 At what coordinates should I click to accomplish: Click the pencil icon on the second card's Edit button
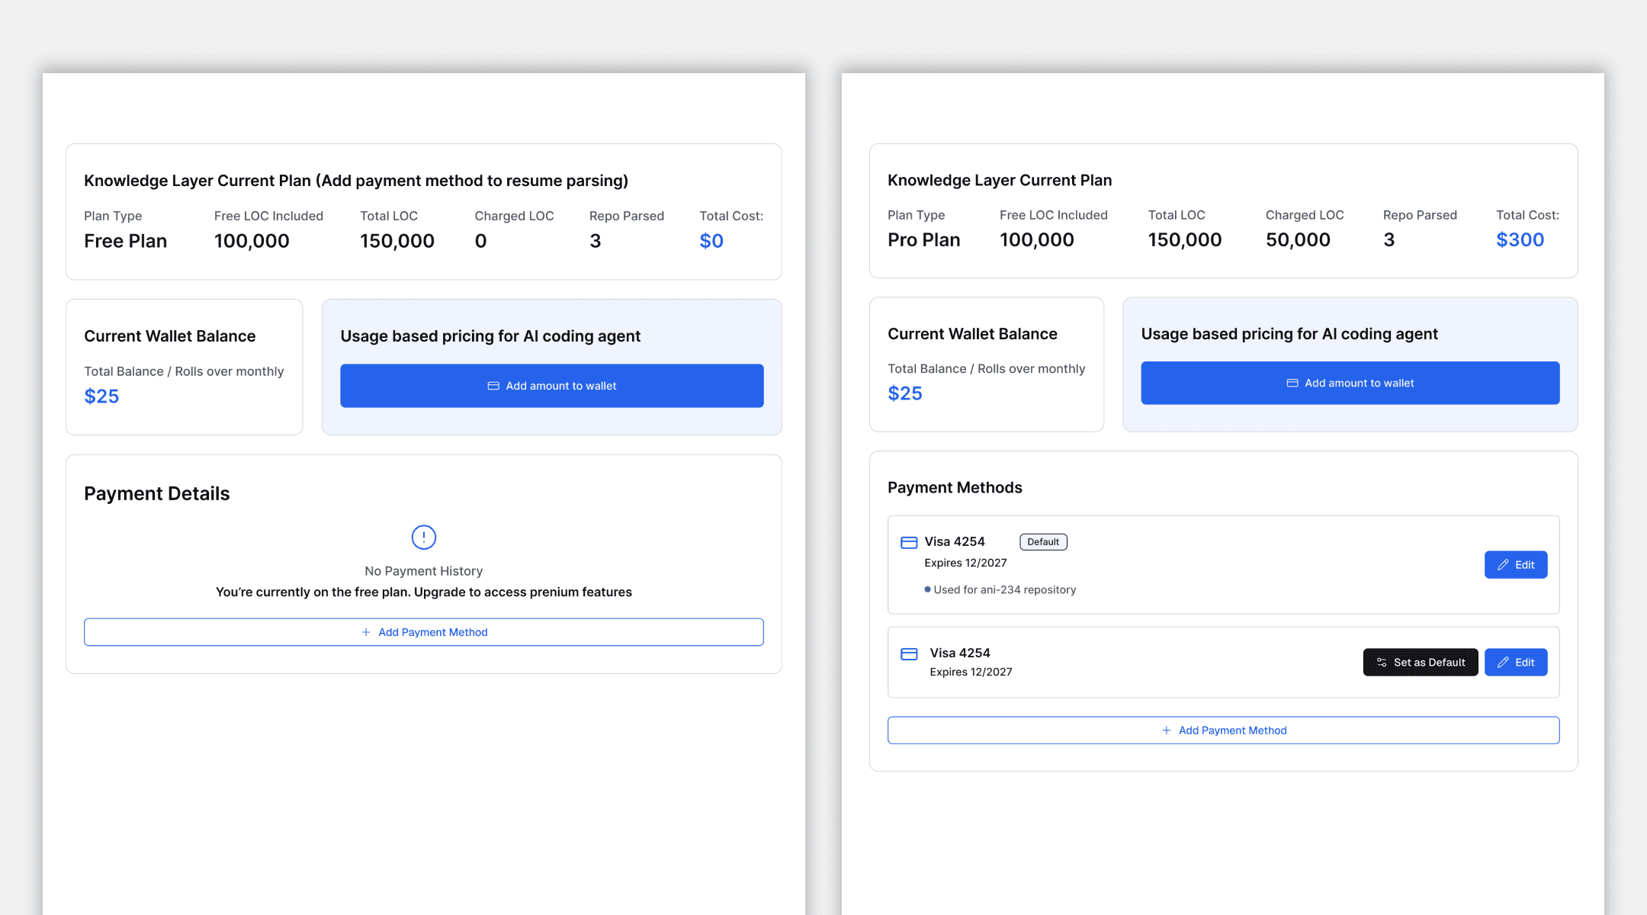[x=1503, y=663]
